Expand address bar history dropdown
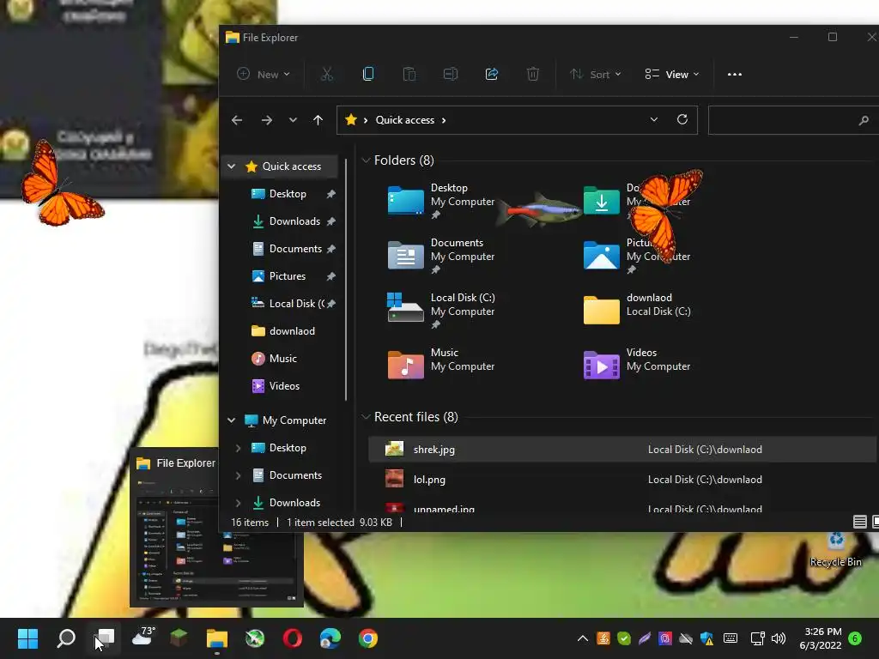The image size is (879, 659). point(653,119)
